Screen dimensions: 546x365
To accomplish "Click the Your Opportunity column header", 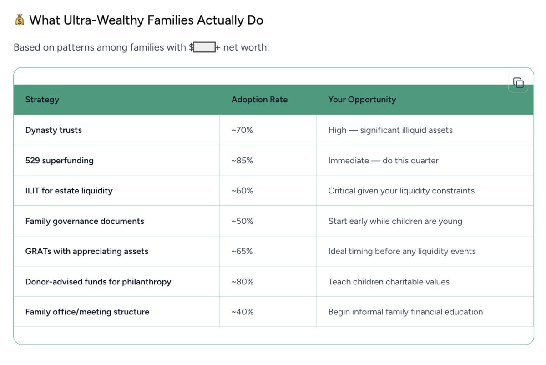I will (362, 100).
